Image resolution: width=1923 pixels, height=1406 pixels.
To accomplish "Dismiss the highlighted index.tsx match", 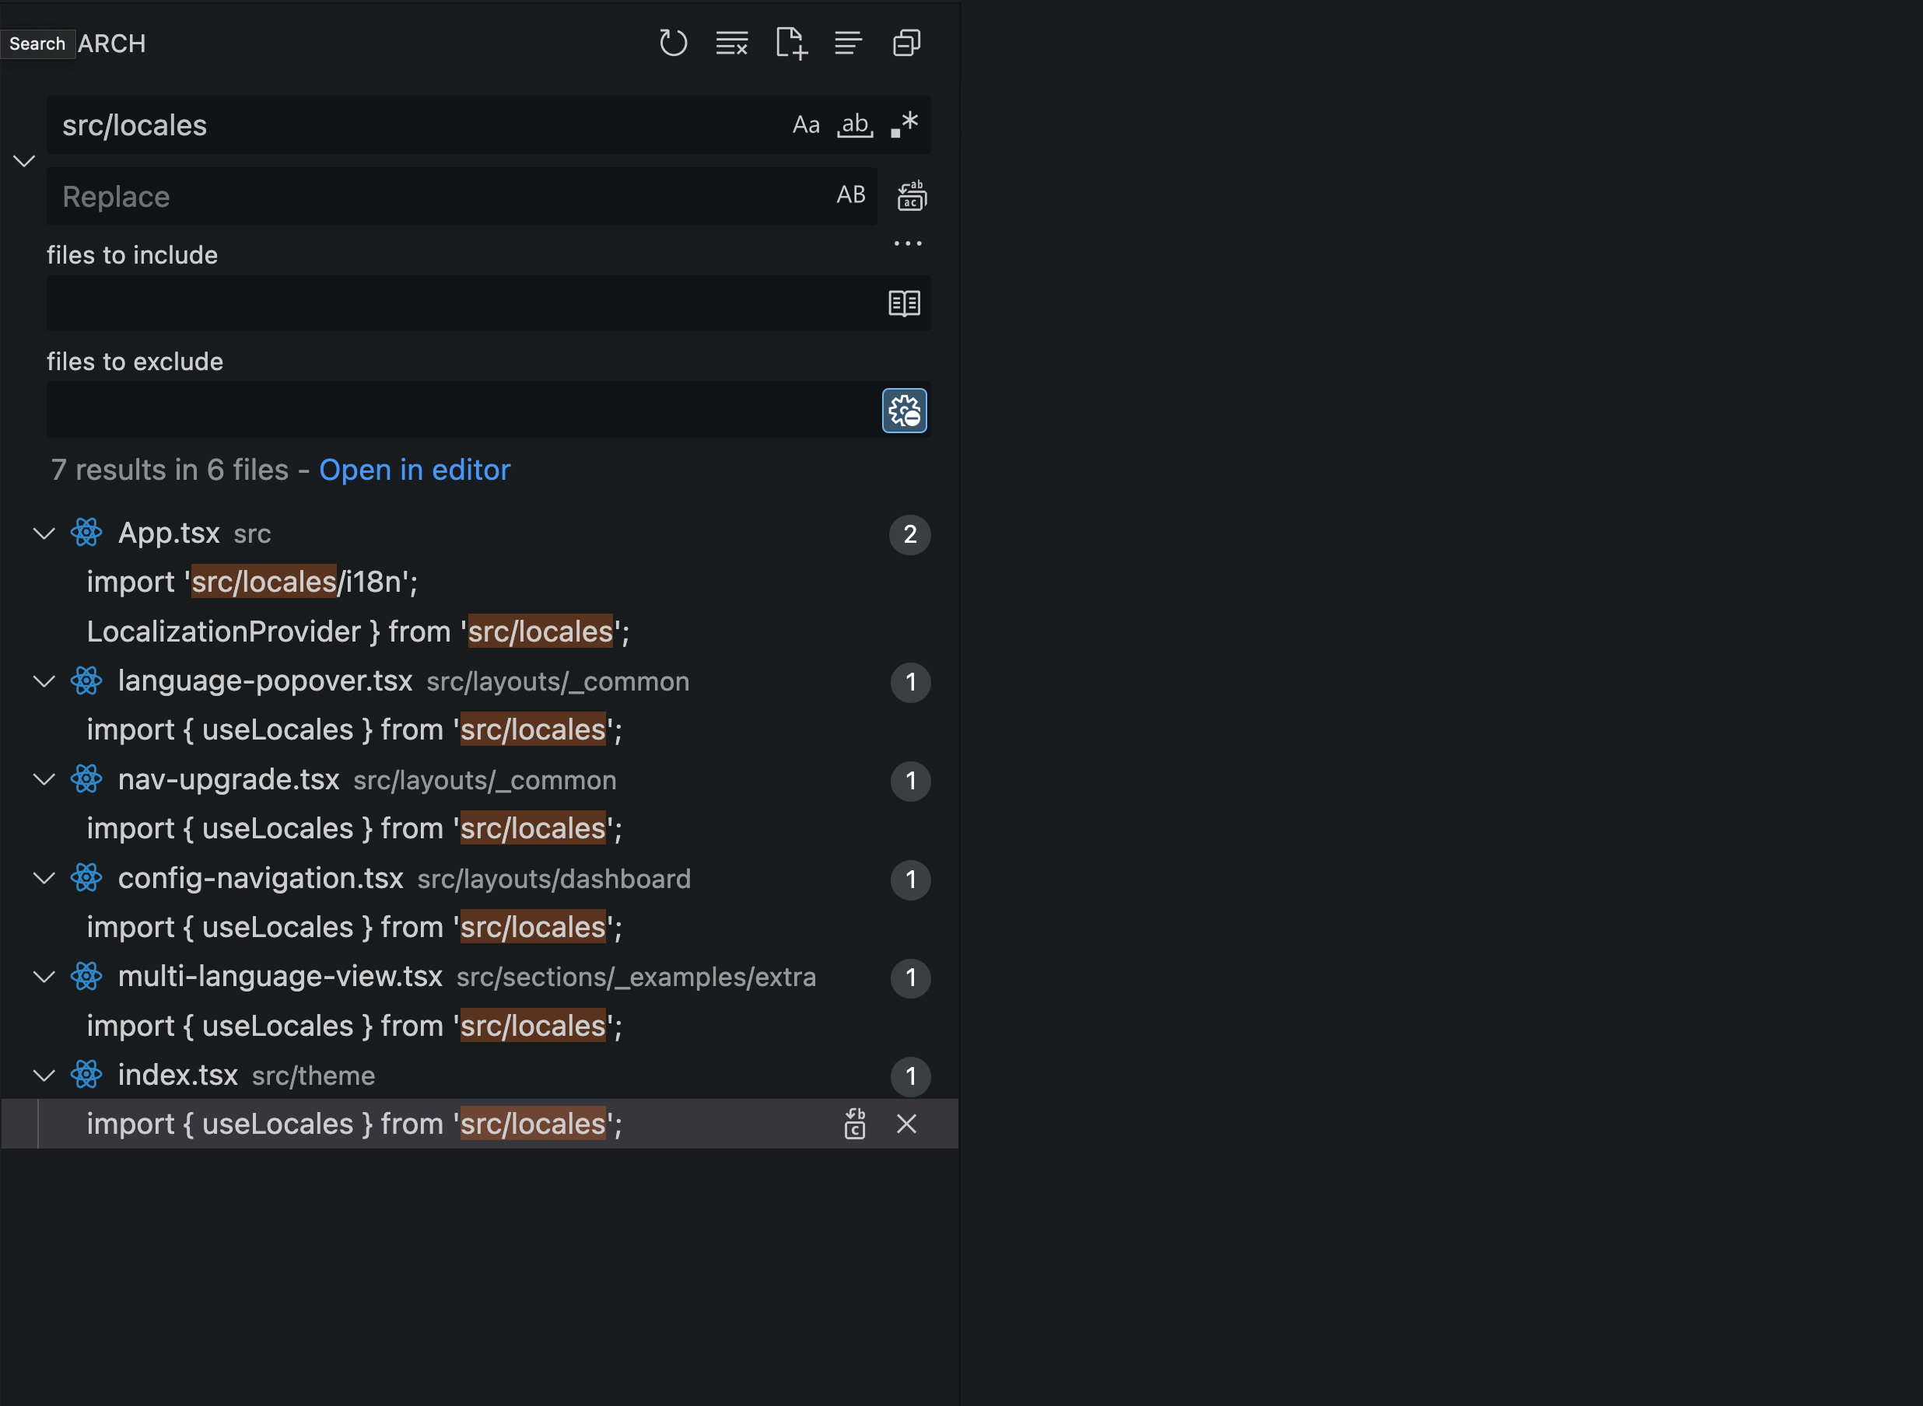I will click(x=905, y=1124).
